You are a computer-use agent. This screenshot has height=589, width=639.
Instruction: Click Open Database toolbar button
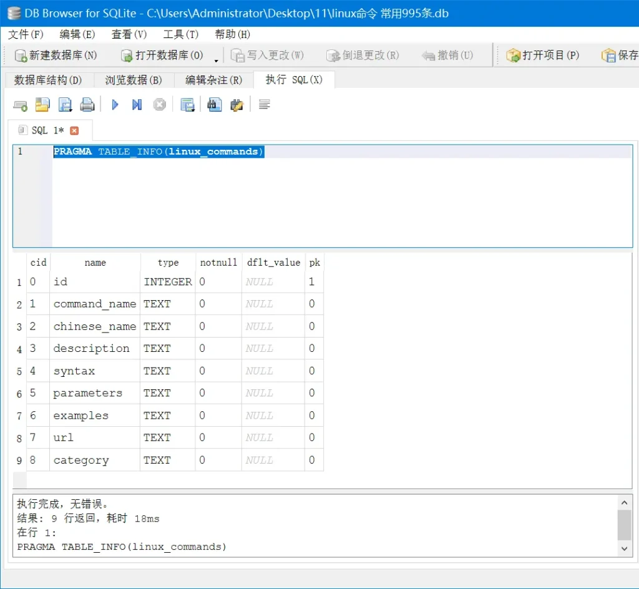tap(162, 56)
